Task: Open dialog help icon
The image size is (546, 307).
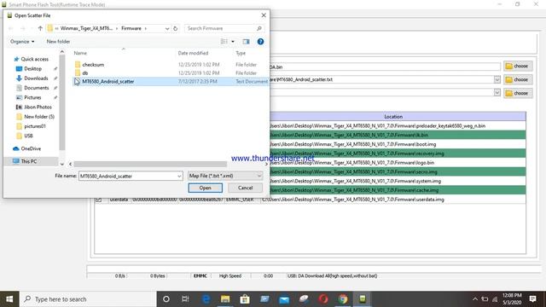Action: tap(260, 42)
